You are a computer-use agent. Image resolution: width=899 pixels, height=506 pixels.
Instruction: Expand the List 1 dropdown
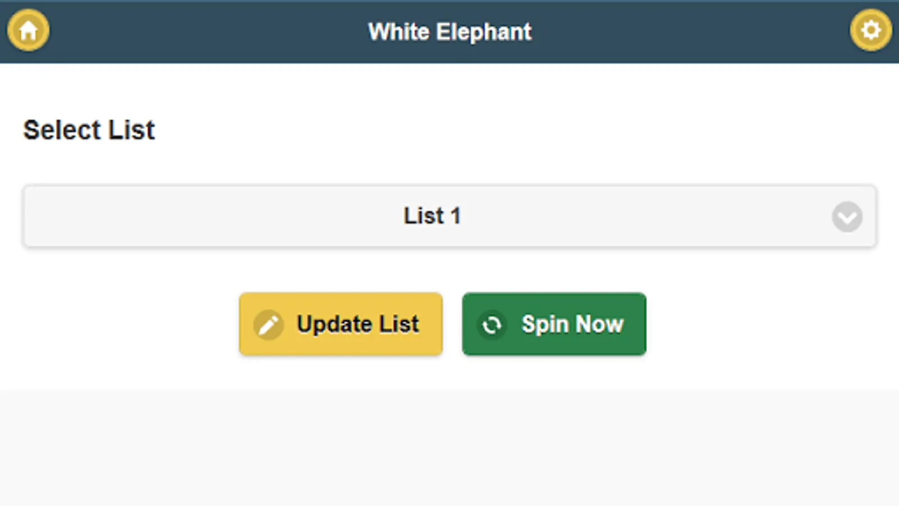coord(847,216)
